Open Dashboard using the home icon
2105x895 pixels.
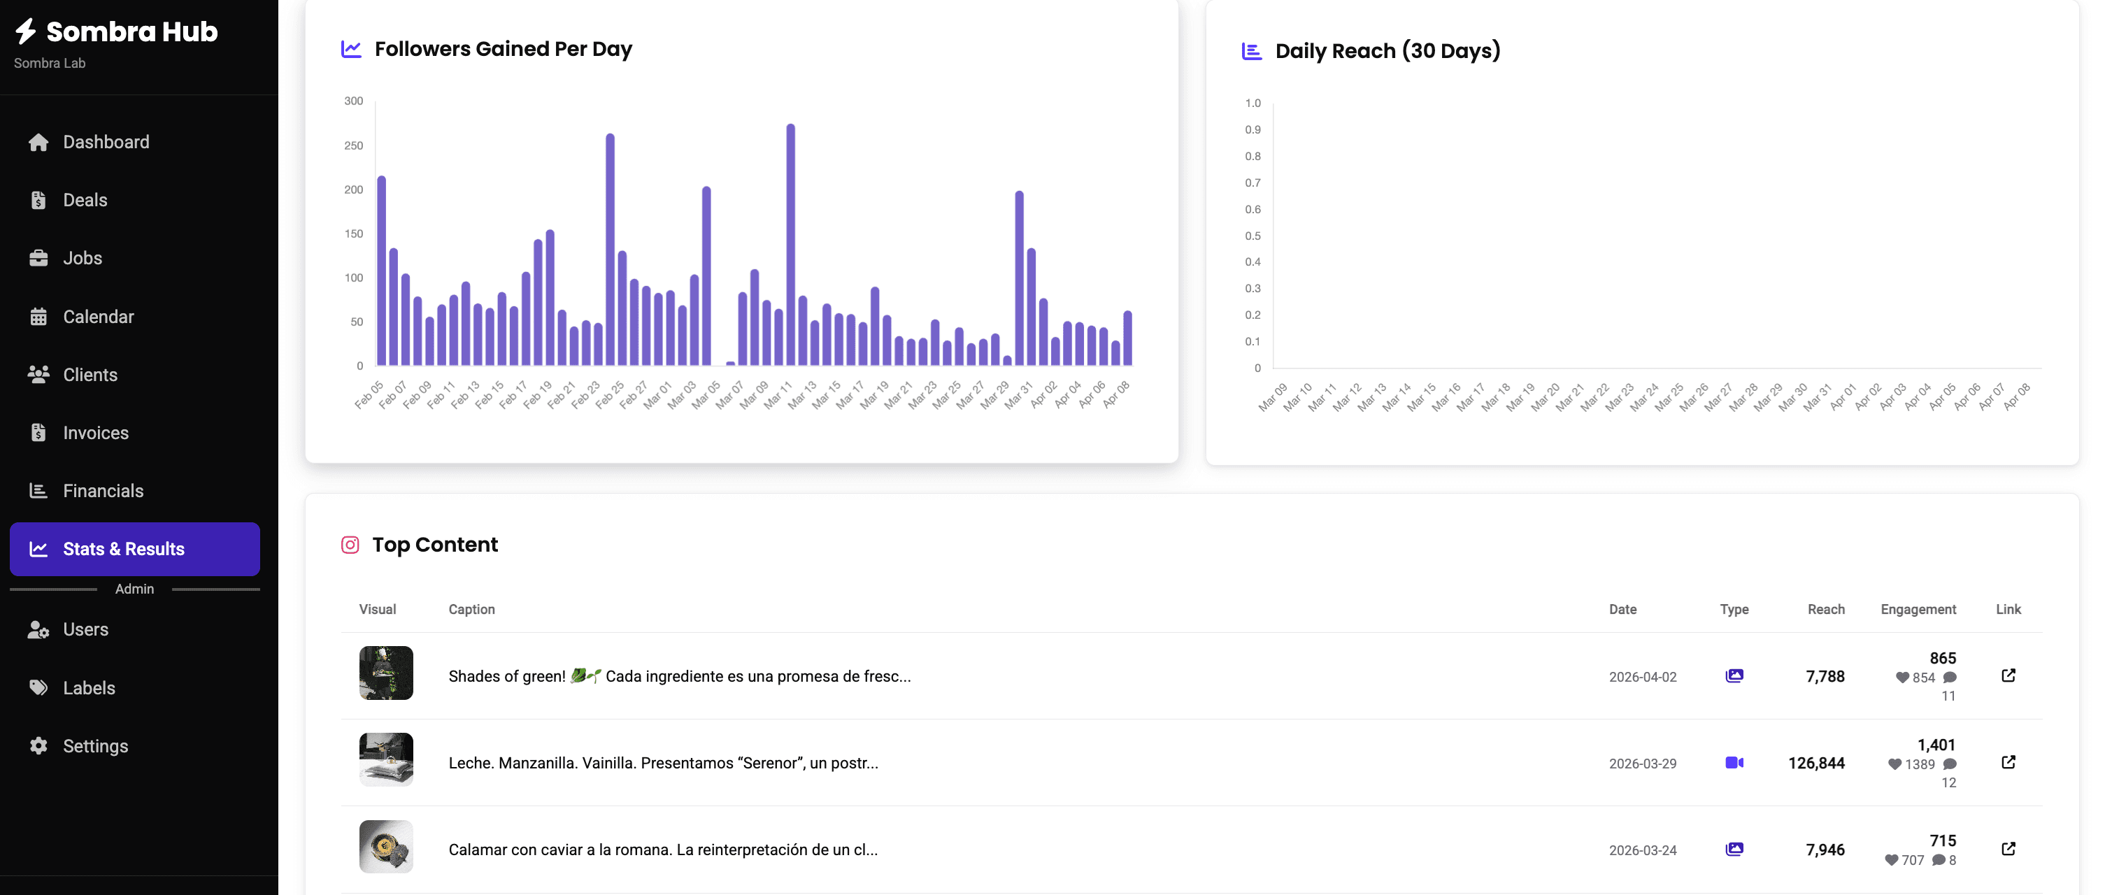click(x=38, y=141)
